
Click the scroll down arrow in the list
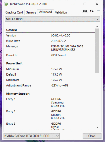point(97,127)
